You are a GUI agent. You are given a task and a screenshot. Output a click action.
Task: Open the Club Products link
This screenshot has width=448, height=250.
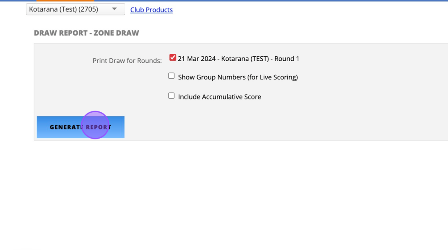tap(151, 10)
